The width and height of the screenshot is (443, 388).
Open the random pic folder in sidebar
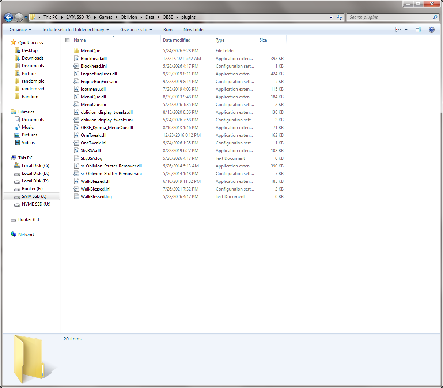pos(33,81)
